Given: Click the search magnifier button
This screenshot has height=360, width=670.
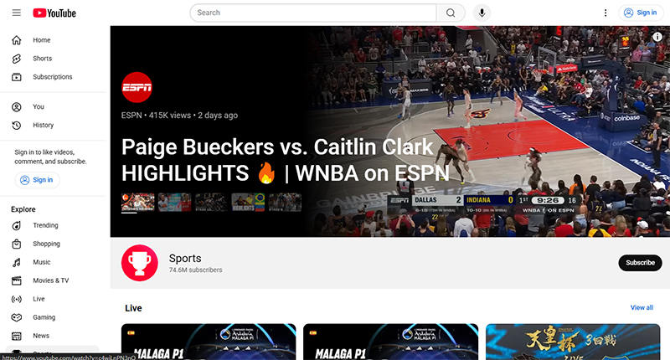Looking at the screenshot, I should click(451, 13).
